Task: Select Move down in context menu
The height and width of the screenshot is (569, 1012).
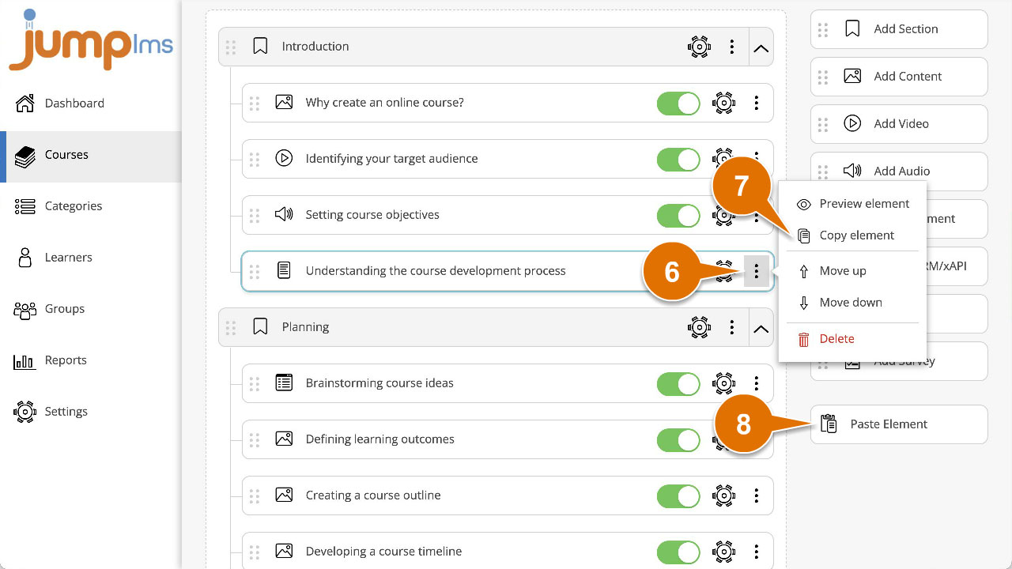Action: click(x=852, y=303)
